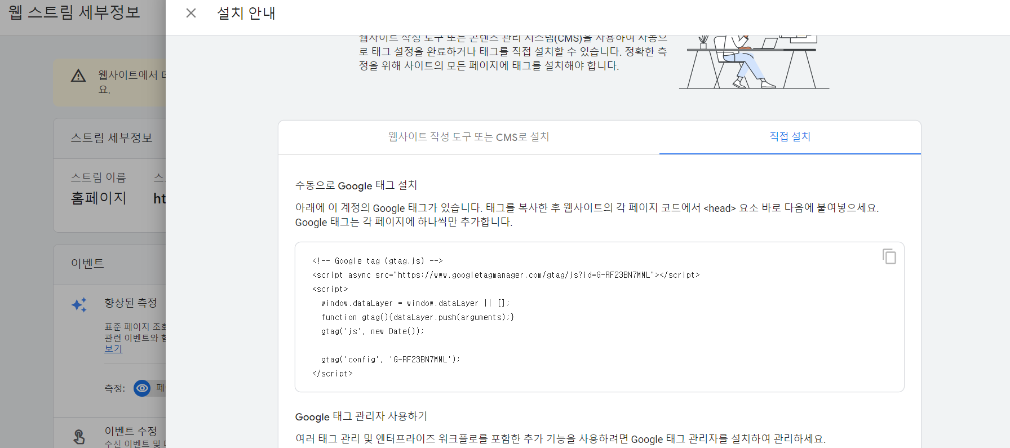This screenshot has width=1010, height=448.
Task: Click the 이벤트 수정 touch icon
Action: tap(79, 437)
